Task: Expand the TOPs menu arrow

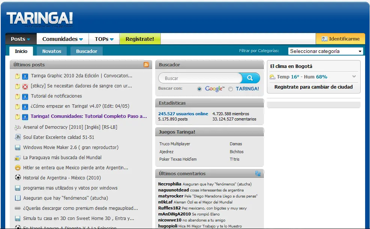Action: tap(112, 39)
